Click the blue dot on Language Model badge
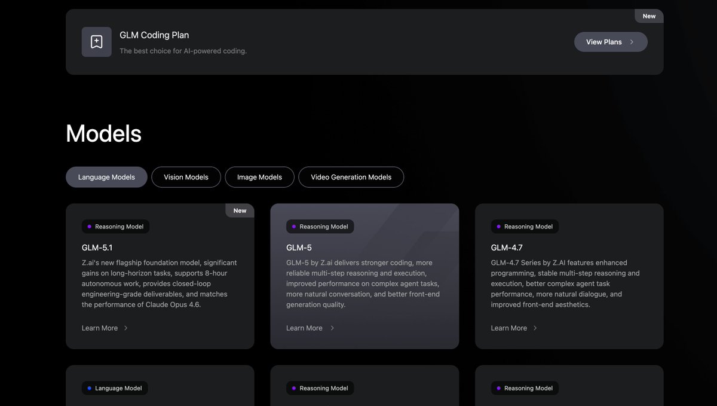717x406 pixels. click(x=90, y=388)
